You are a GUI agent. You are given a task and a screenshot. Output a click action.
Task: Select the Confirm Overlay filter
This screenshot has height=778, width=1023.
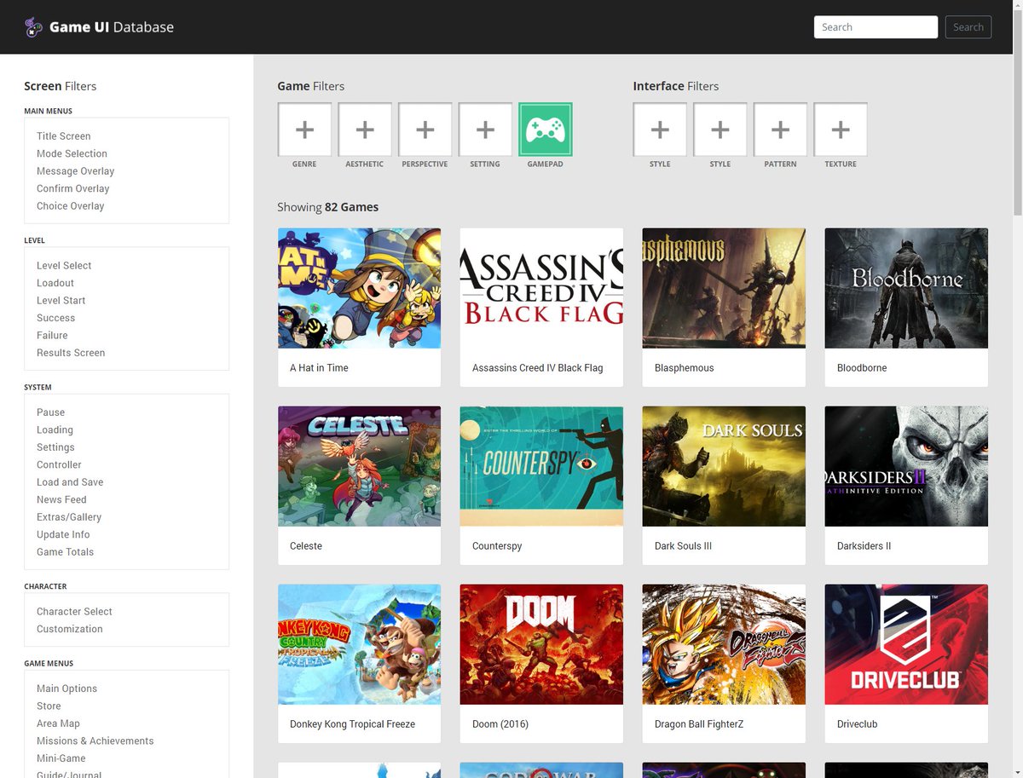[x=72, y=188]
